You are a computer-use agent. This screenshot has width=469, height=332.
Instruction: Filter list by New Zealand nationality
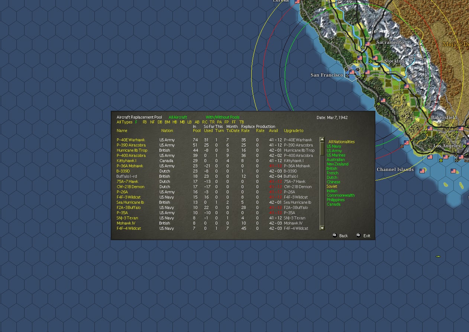tap(337, 164)
